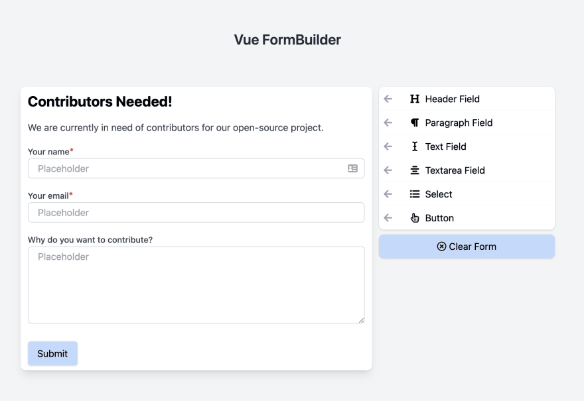Focus the Your email input field
Screen dimensions: 584x401
[196, 212]
